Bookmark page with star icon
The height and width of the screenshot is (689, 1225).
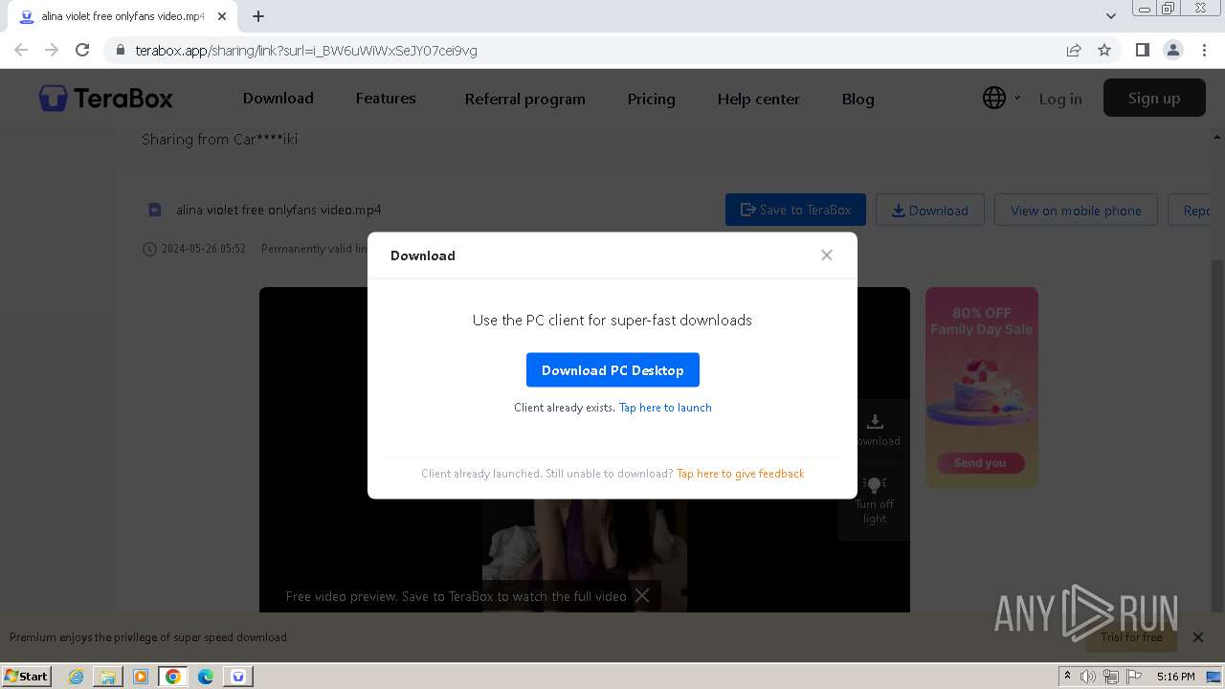coord(1104,50)
